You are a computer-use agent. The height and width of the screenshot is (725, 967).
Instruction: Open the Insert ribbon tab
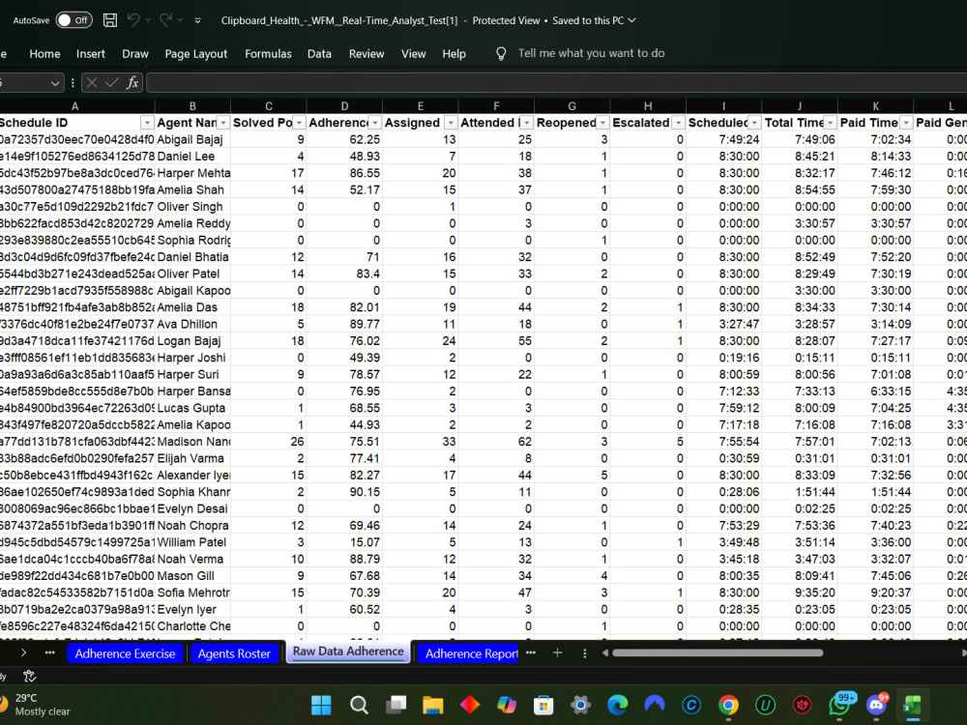click(91, 53)
